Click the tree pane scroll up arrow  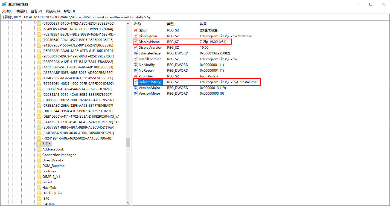pyautogui.click(x=128, y=24)
